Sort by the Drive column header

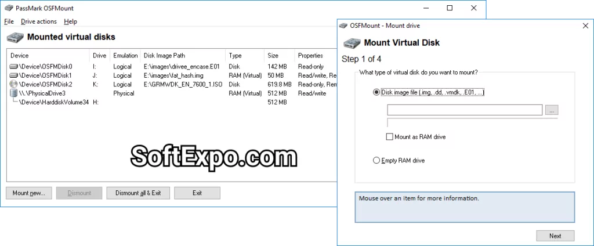pyautogui.click(x=100, y=56)
